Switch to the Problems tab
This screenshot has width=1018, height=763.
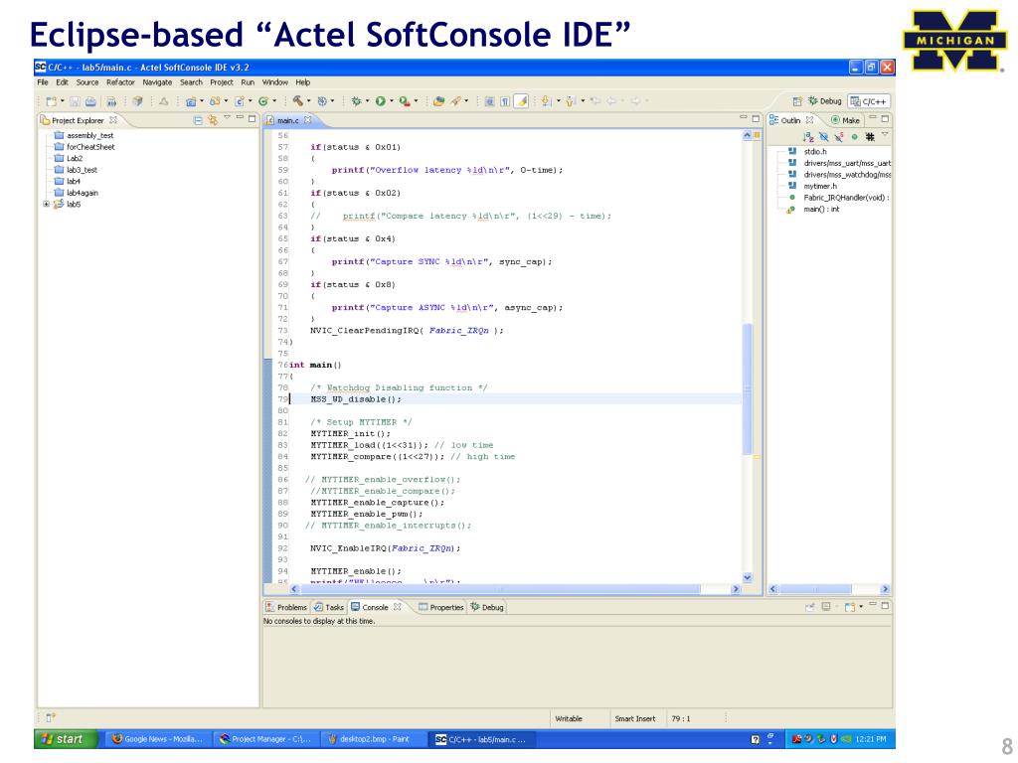point(286,607)
